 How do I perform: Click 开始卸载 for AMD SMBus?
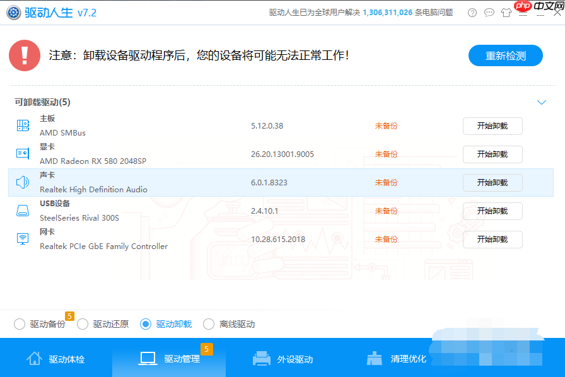tap(492, 126)
